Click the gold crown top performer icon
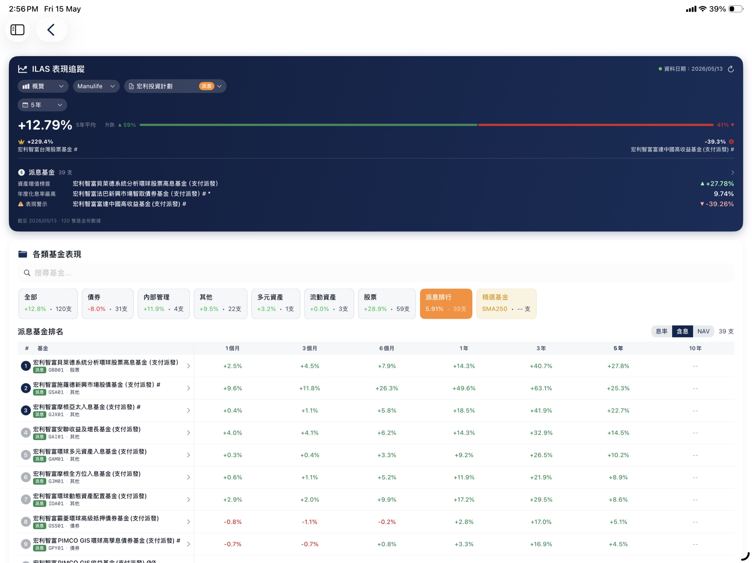The height and width of the screenshot is (563, 752). pos(21,142)
